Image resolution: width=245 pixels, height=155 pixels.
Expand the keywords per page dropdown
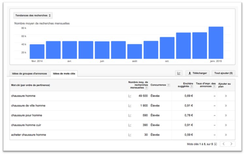tap(215, 144)
